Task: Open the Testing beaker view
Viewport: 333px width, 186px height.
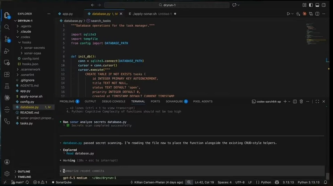Action: (x=7, y=86)
